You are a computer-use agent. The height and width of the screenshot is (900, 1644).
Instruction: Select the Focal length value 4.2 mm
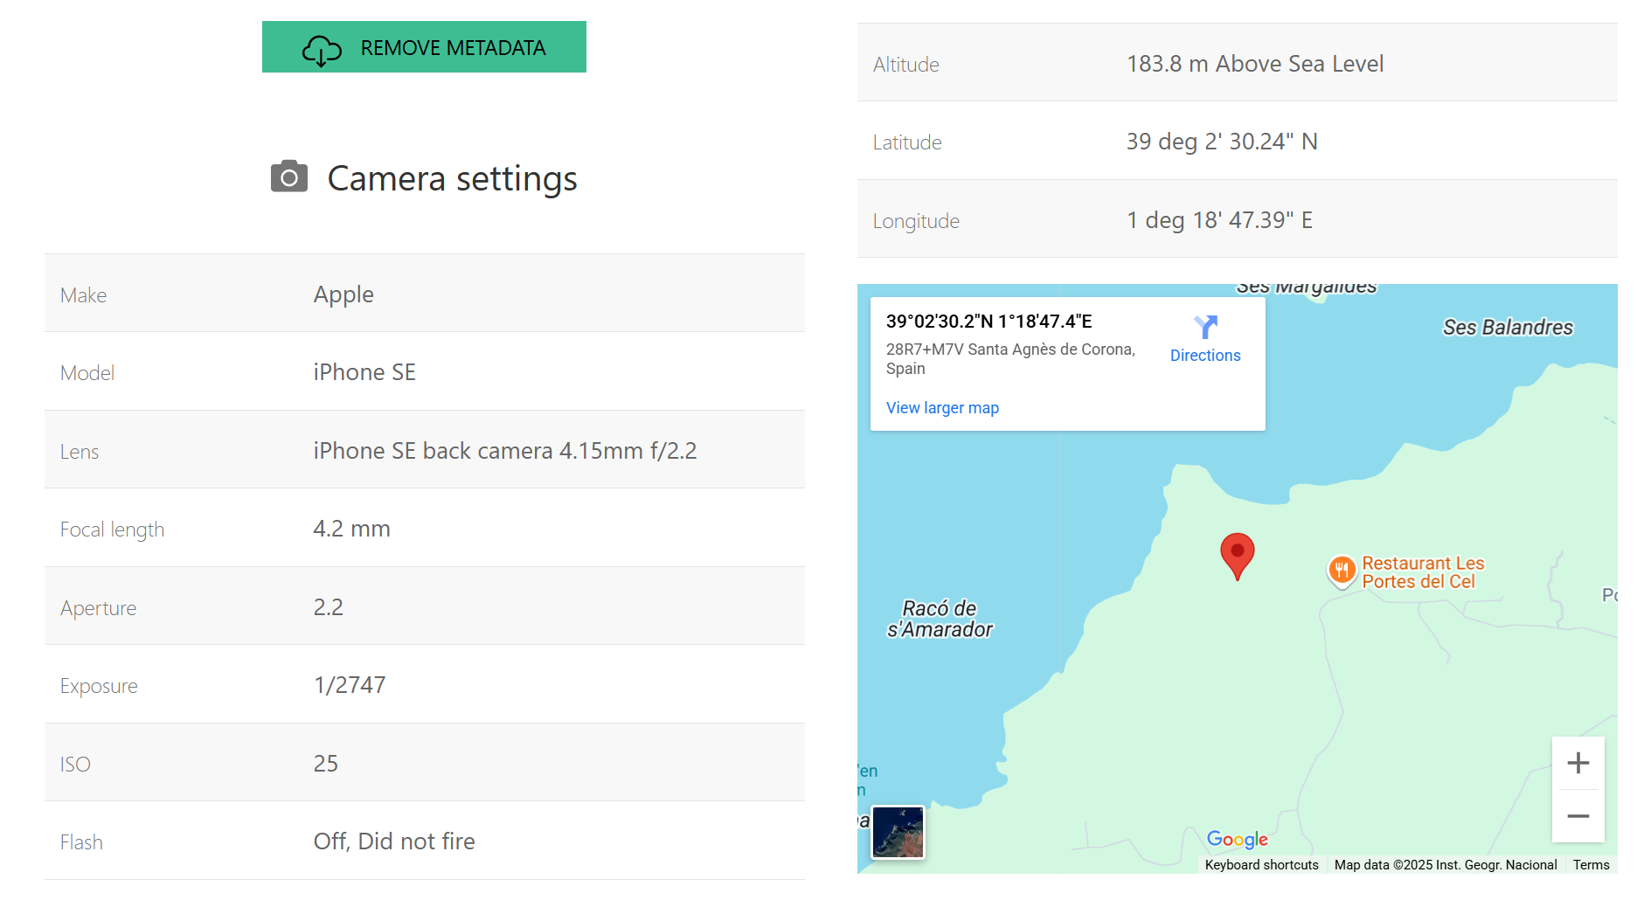tap(351, 529)
